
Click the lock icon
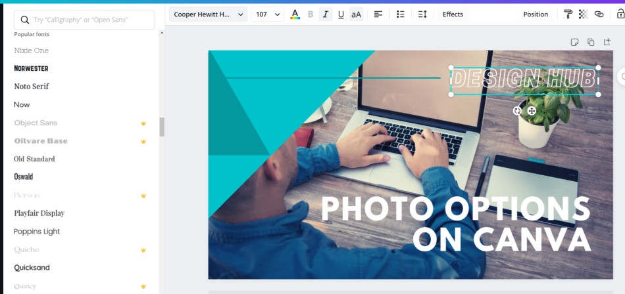[620, 14]
